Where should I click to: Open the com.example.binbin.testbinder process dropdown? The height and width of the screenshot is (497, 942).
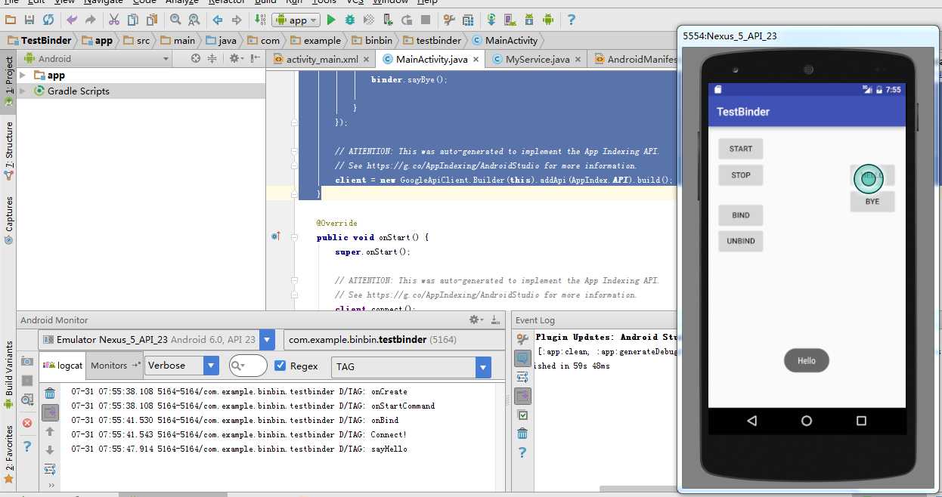tap(395, 340)
